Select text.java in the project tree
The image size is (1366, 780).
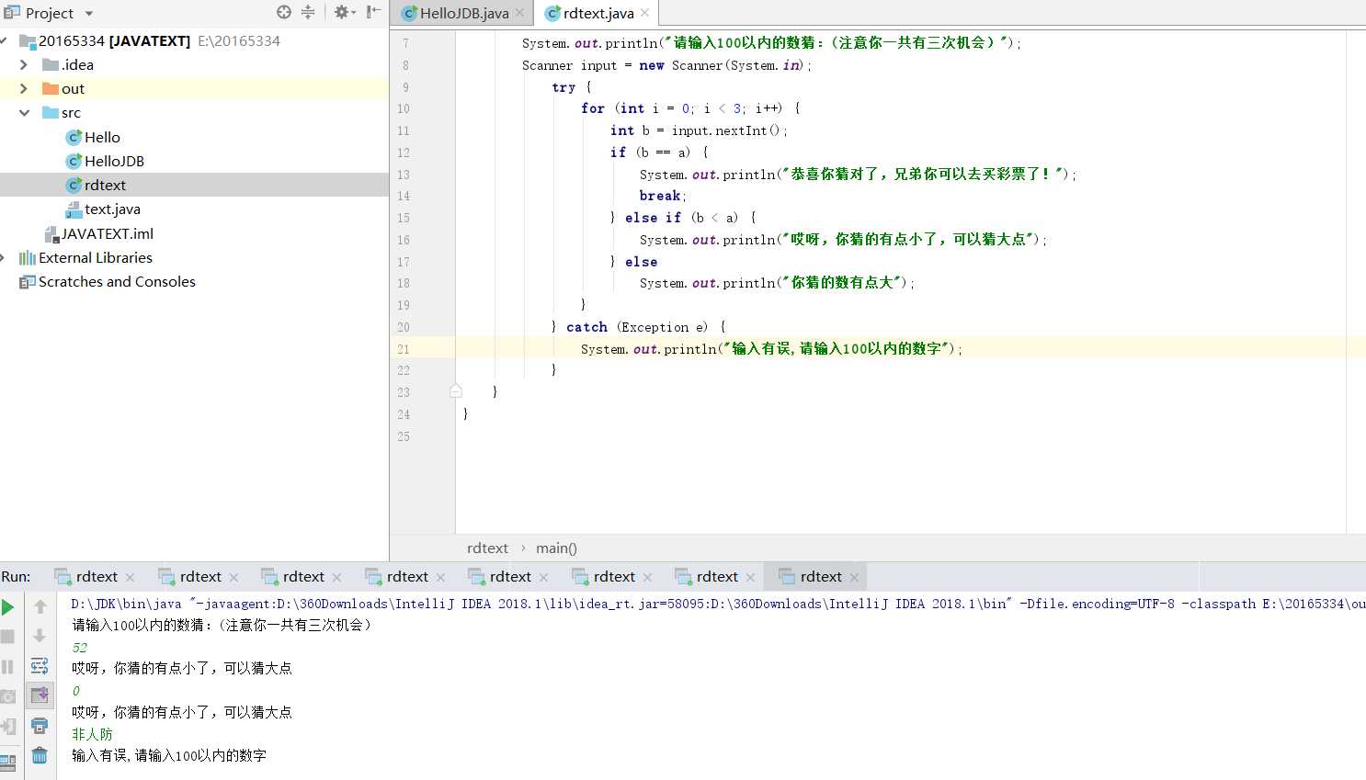pos(112,209)
